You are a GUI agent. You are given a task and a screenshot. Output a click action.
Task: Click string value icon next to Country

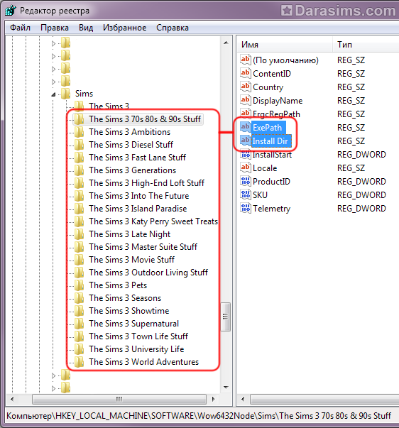point(245,87)
